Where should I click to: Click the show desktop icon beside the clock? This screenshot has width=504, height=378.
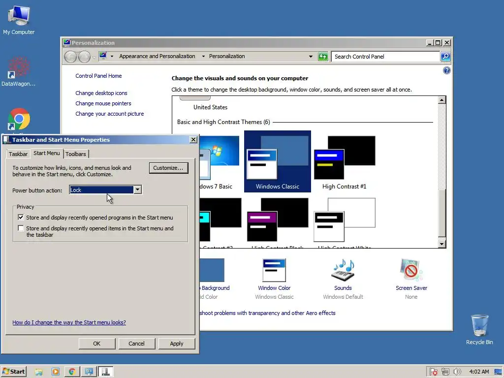point(499,372)
